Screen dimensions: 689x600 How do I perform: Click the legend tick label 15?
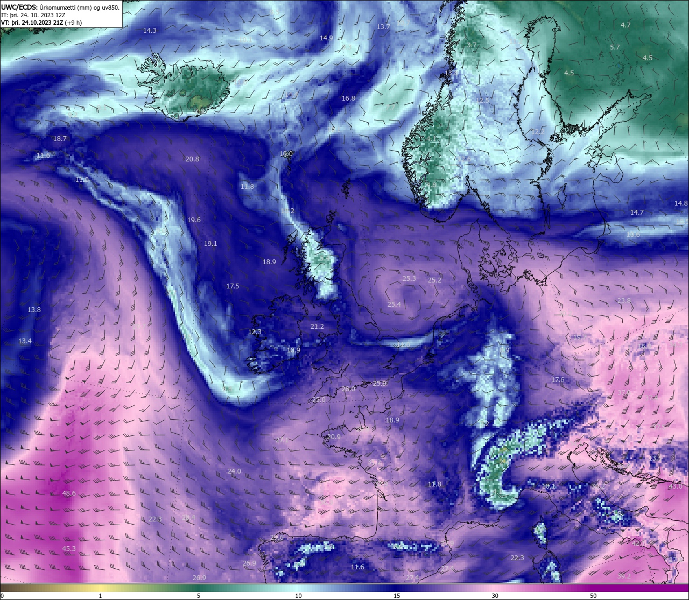tap(396, 596)
